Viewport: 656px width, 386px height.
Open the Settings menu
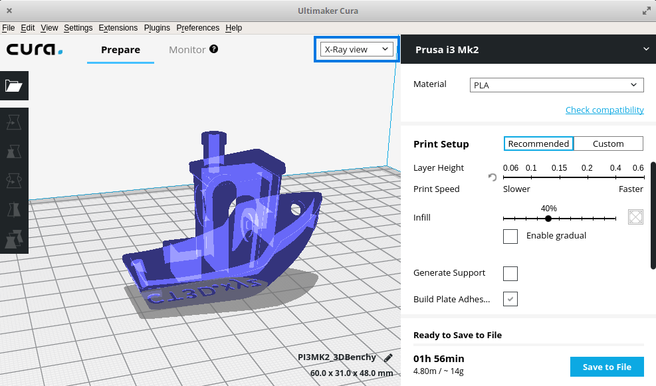pyautogui.click(x=78, y=28)
